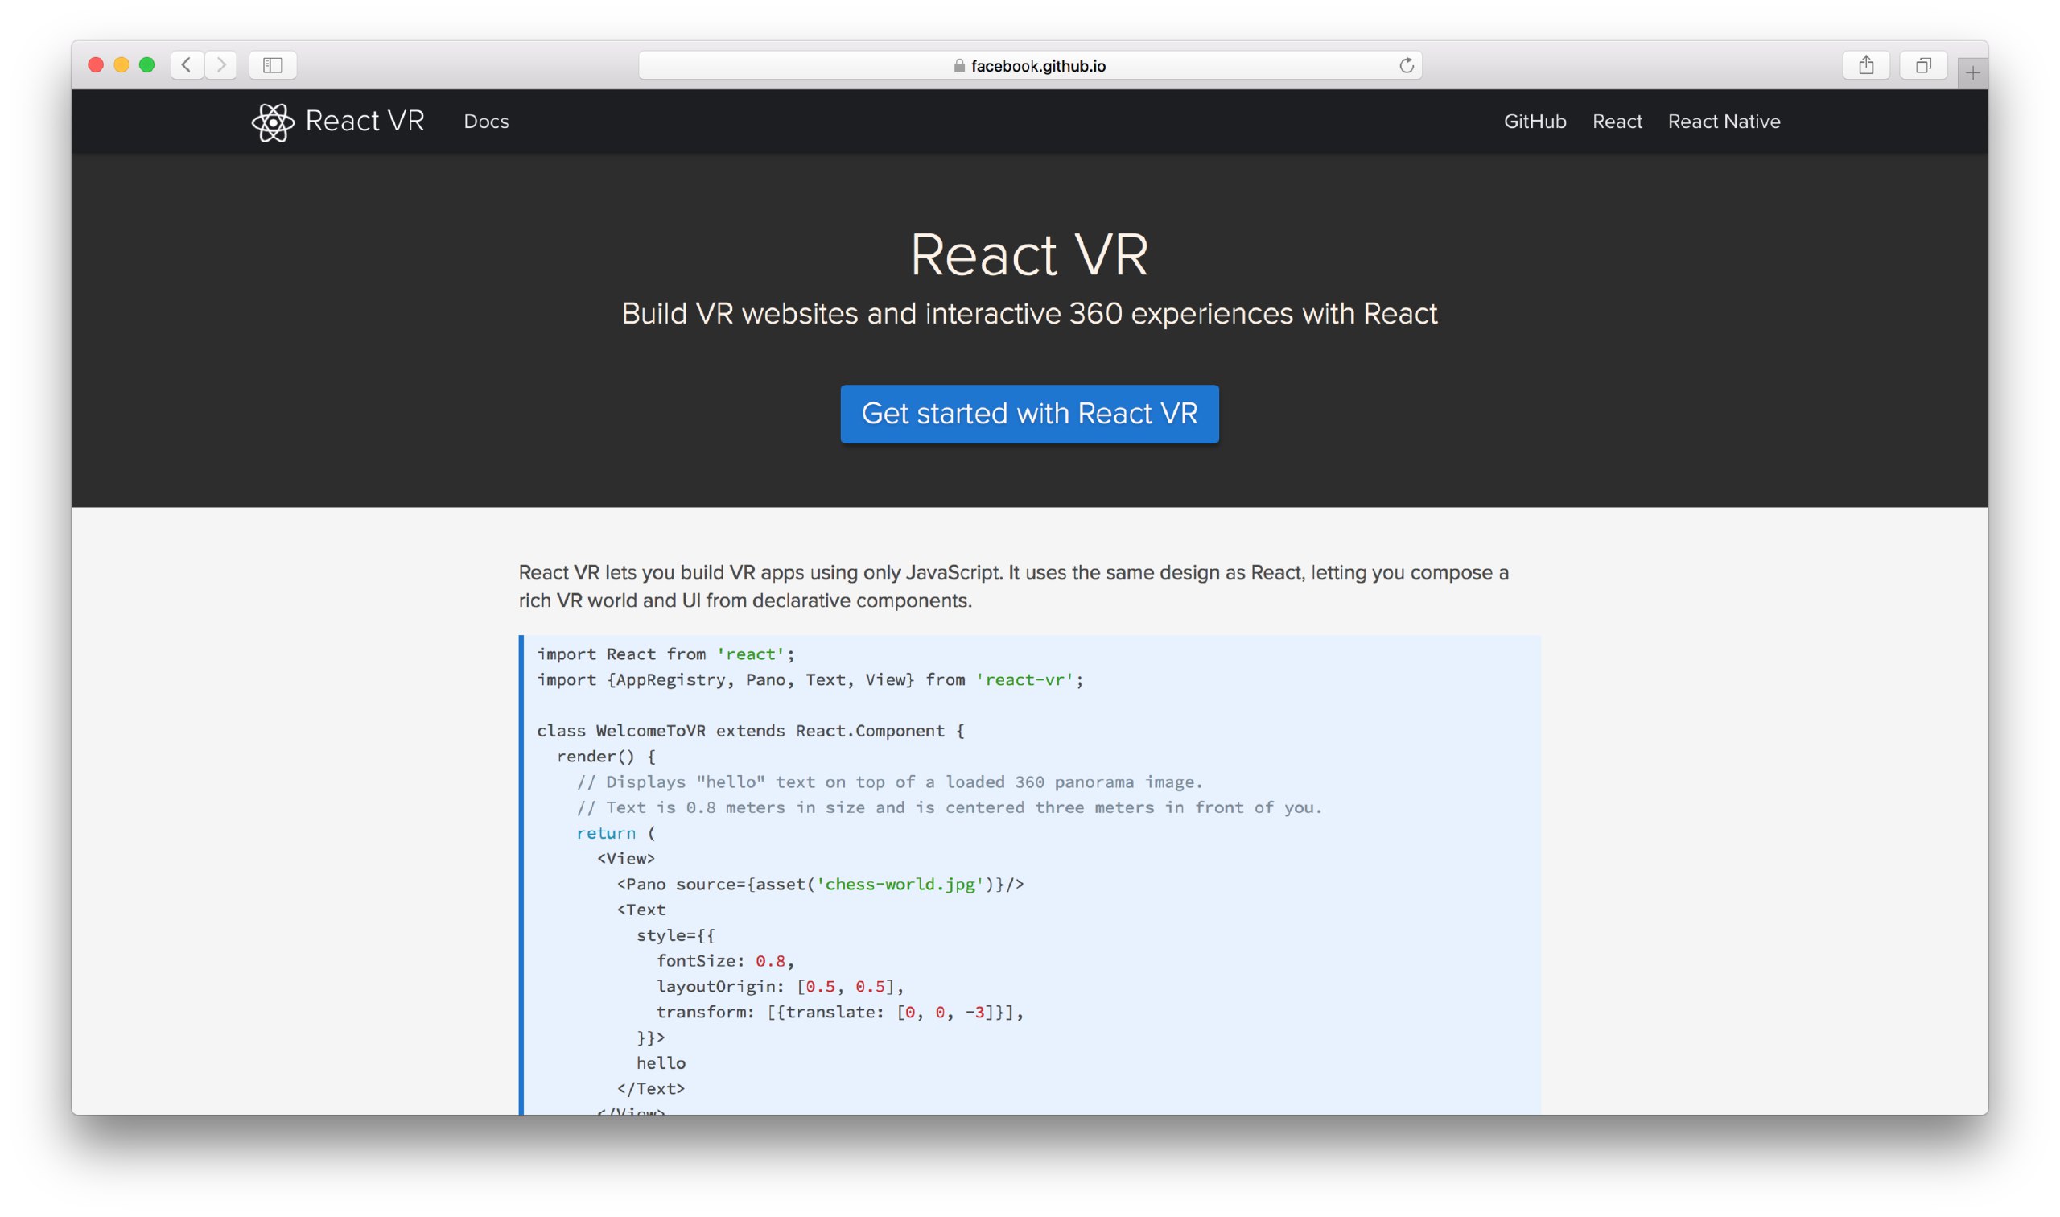Open the React Native navigation link
Image resolution: width=2060 pixels, height=1217 pixels.
tap(1724, 122)
